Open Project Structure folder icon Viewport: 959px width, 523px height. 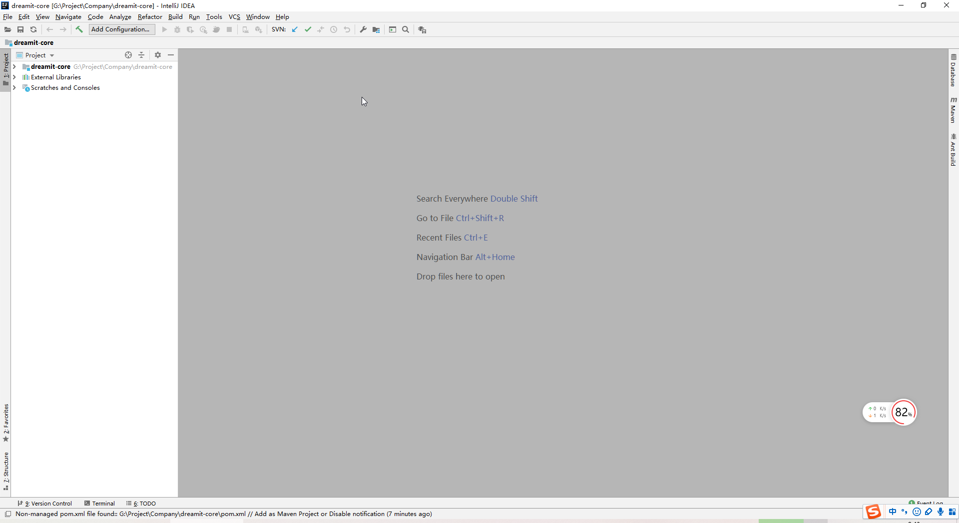pos(376,29)
